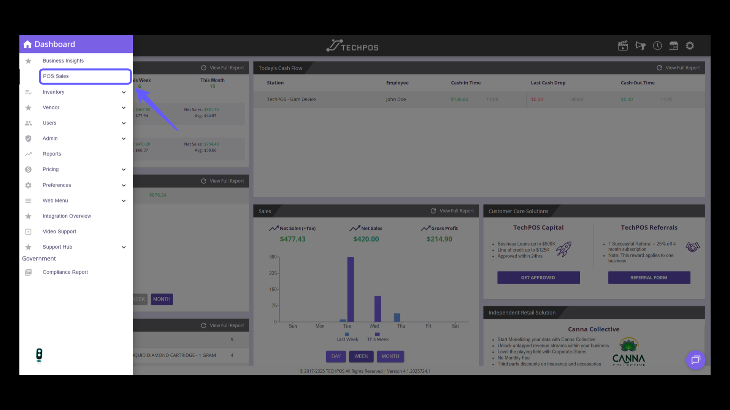This screenshot has width=730, height=410.
Task: Click the small figure icon at sidebar bottom
Action: tap(39, 355)
